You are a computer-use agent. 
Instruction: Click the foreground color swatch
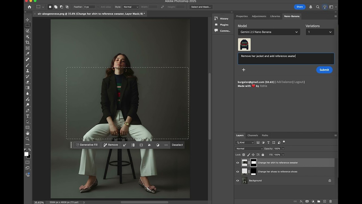(26, 154)
